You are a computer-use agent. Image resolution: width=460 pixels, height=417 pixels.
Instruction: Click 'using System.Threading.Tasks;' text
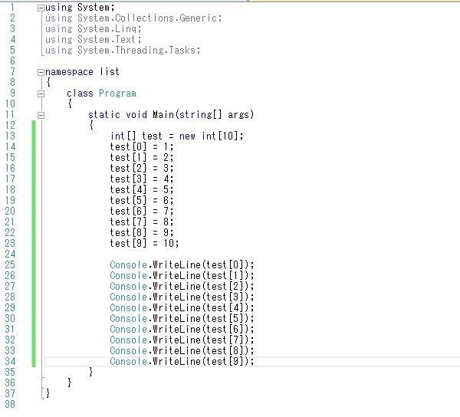tap(123, 51)
